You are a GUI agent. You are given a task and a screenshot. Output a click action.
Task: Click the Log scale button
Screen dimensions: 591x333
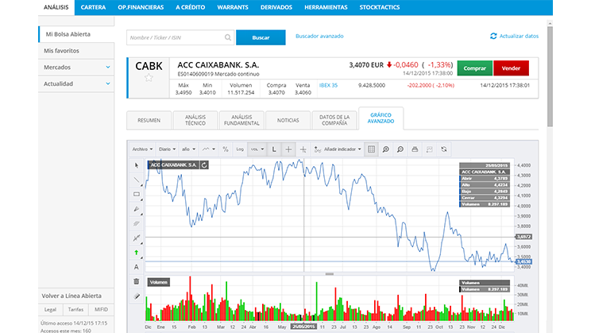[x=240, y=149]
